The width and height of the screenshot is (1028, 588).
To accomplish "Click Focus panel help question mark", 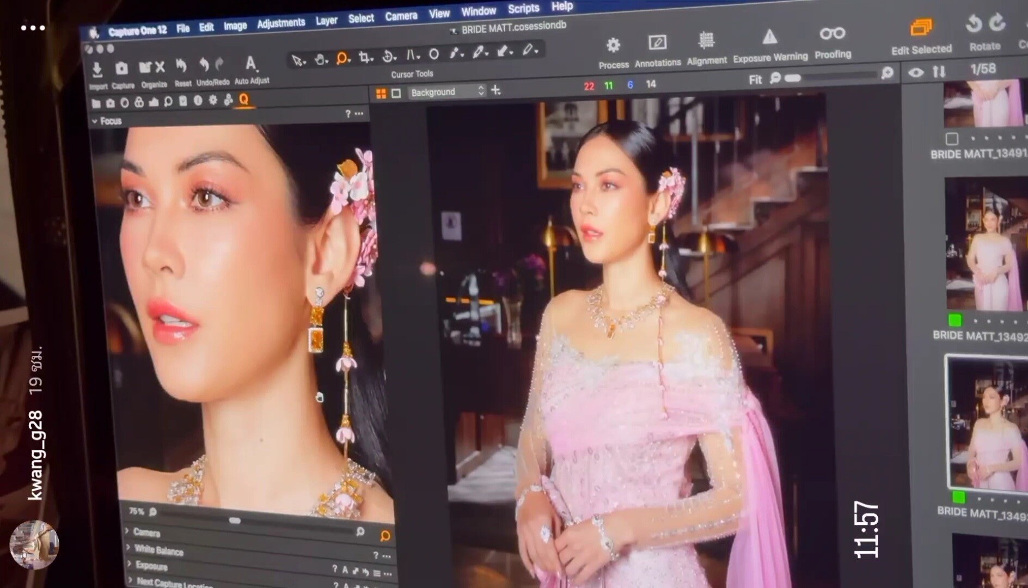I will pos(347,114).
